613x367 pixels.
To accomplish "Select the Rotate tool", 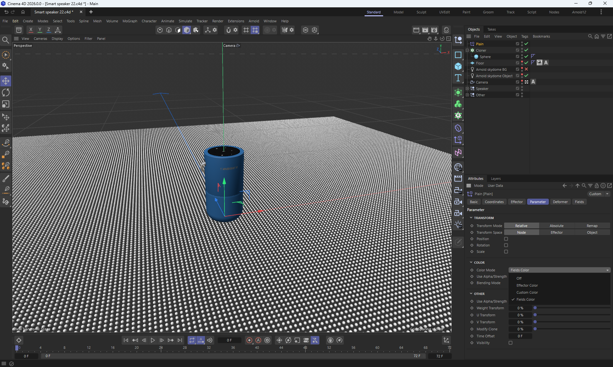I will [x=6, y=92].
